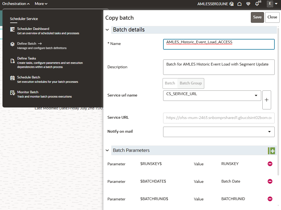Select the Batch Group option

coord(191,83)
